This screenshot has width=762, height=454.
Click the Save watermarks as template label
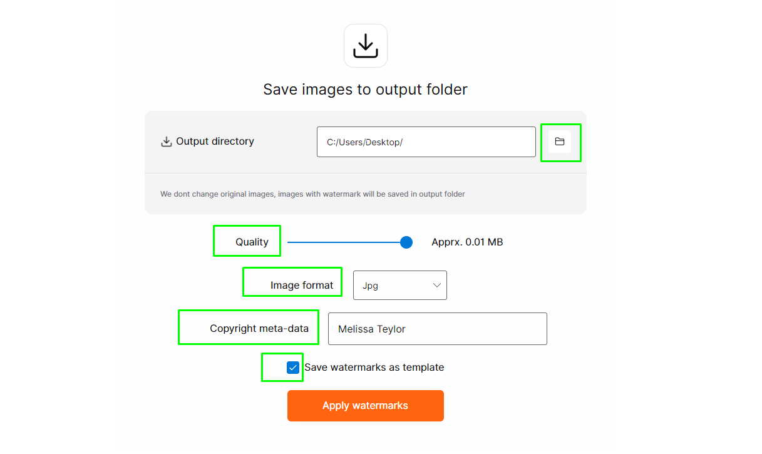pos(374,368)
